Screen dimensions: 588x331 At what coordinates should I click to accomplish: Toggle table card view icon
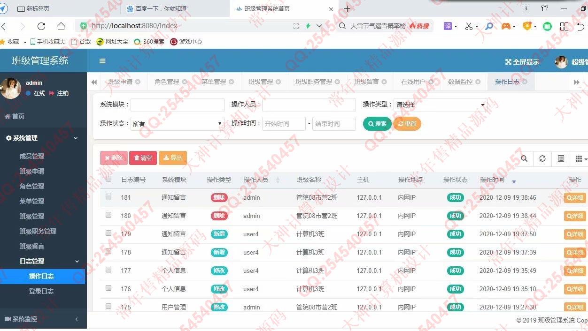pyautogui.click(x=561, y=158)
